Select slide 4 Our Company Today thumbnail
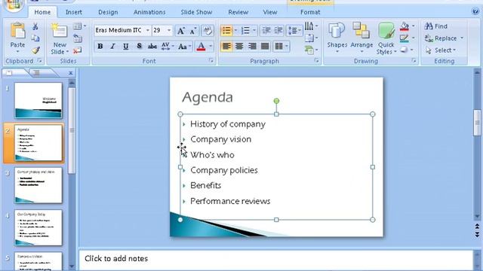The image size is (483, 271). pyautogui.click(x=38, y=227)
